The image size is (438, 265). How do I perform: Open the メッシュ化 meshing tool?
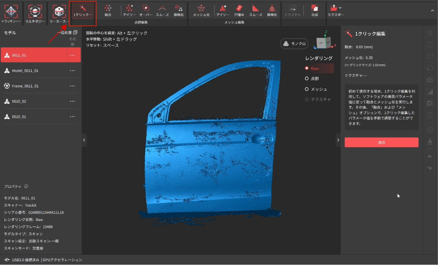coord(201,10)
